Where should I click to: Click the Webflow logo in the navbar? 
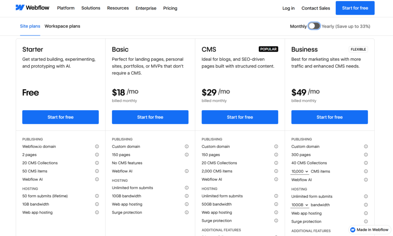coord(32,7)
